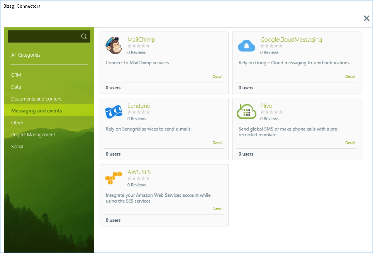The height and width of the screenshot is (253, 373).
Task: Click the AWS SES star rating
Action: click(139, 178)
